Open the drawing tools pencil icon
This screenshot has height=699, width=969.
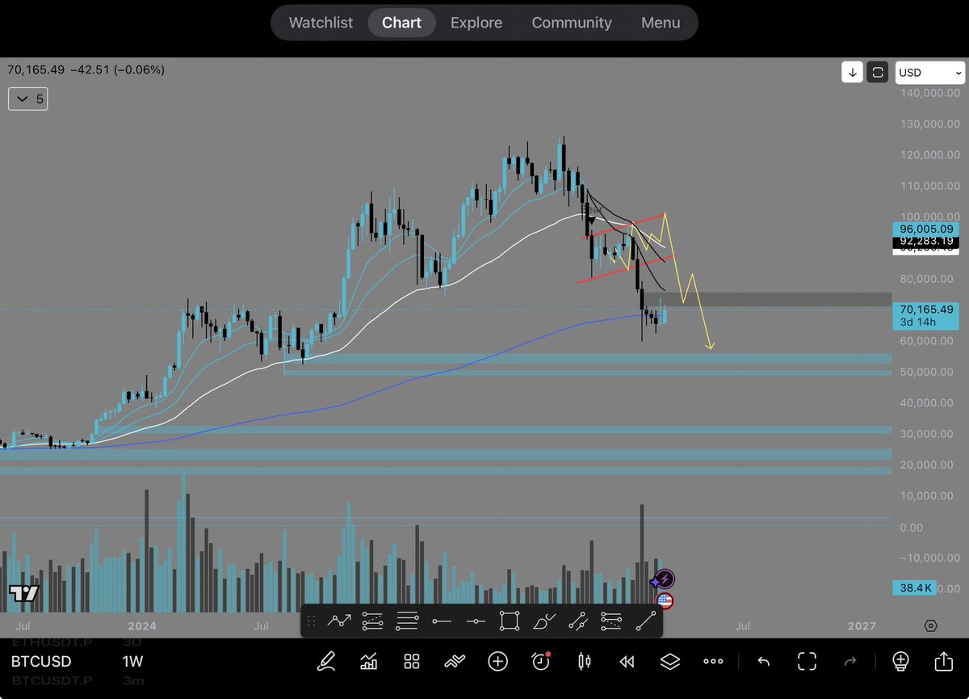pos(326,661)
